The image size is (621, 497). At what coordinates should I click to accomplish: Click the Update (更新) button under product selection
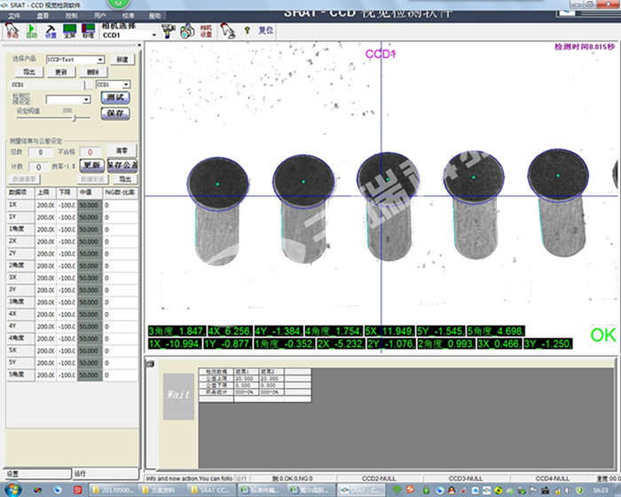(x=61, y=72)
